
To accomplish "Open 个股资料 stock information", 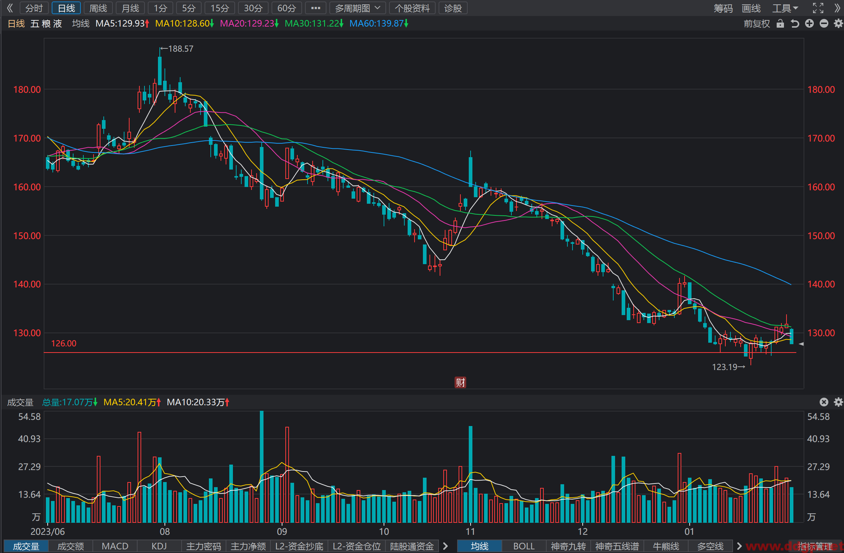I will pos(412,8).
